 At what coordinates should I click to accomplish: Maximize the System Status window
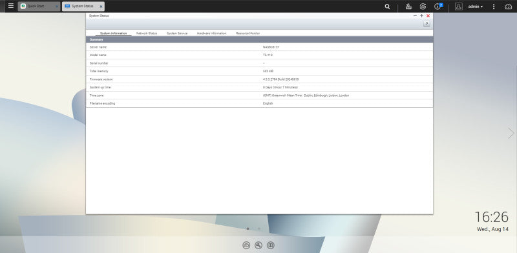421,15
